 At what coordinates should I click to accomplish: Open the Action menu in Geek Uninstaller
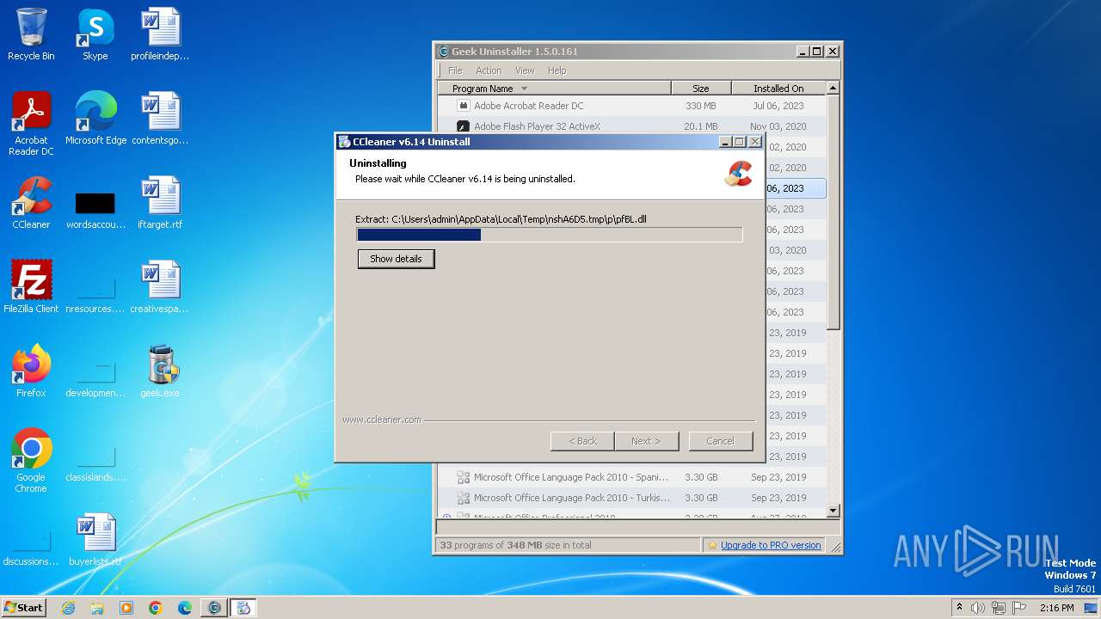489,70
